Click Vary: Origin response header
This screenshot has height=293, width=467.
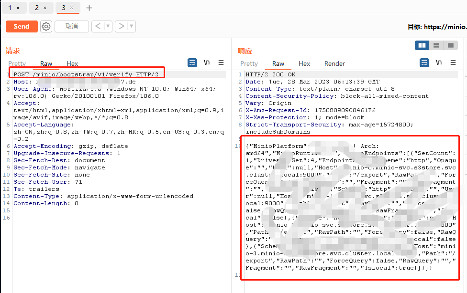(x=268, y=103)
